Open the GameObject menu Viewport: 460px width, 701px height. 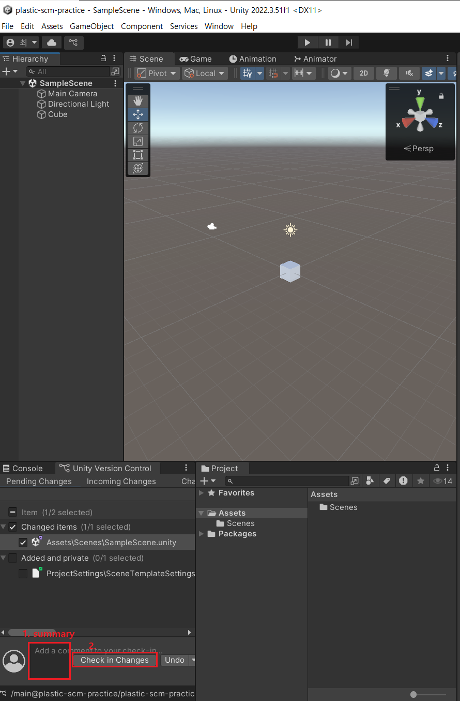coord(92,26)
